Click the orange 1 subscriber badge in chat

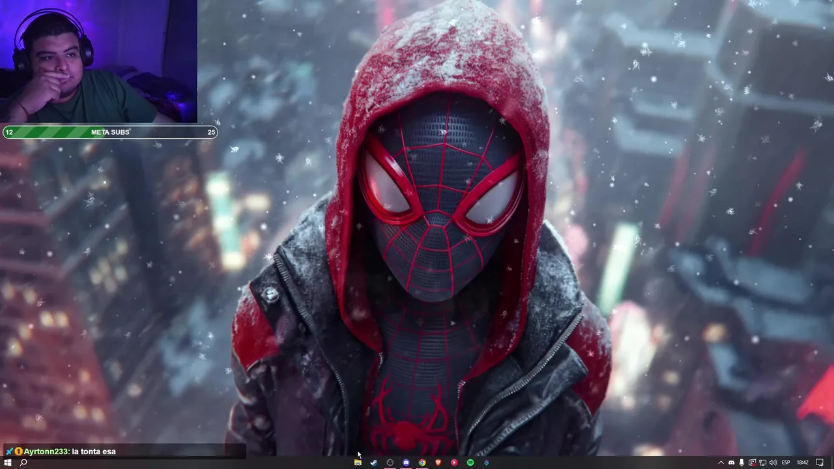(19, 451)
